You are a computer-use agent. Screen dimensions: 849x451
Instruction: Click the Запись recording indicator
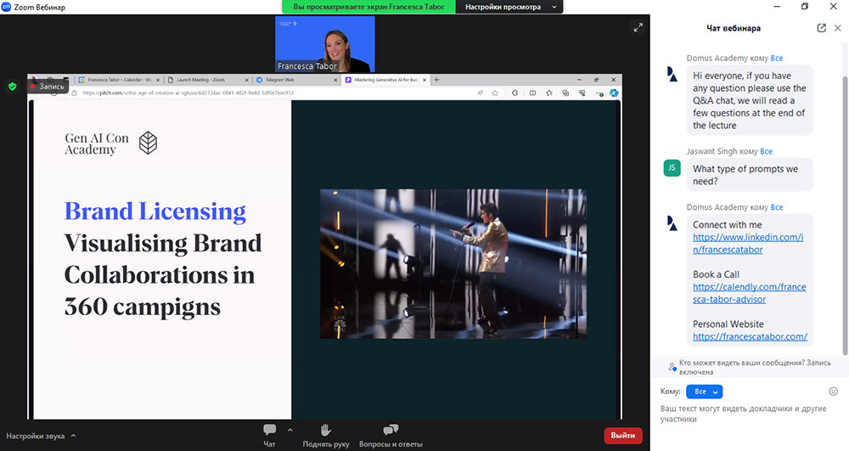click(x=48, y=86)
